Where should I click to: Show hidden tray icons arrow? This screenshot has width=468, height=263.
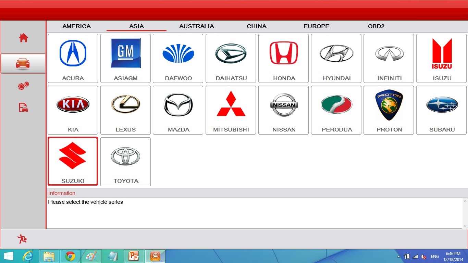398,256
